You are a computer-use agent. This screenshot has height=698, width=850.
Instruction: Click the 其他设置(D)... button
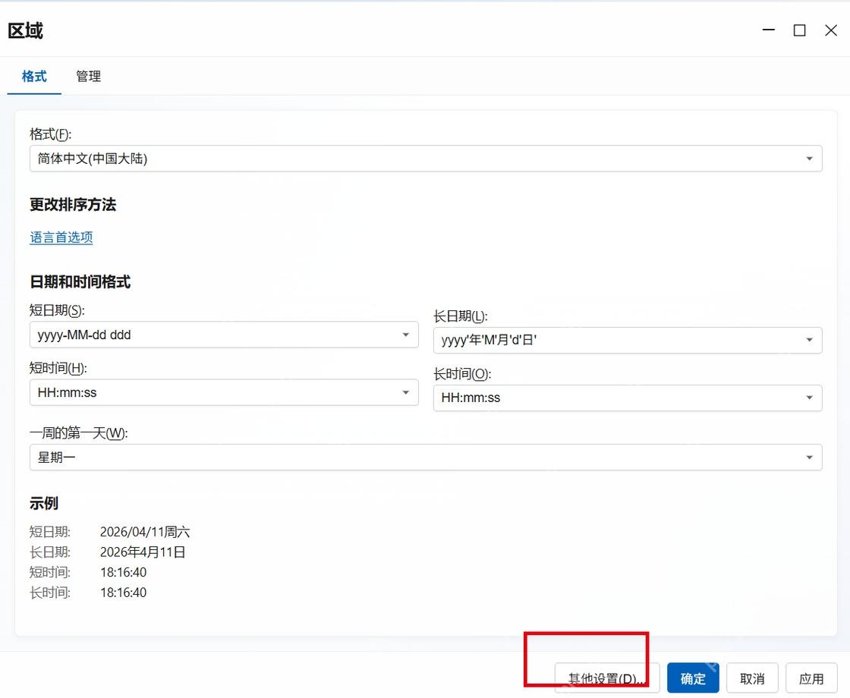tap(606, 678)
